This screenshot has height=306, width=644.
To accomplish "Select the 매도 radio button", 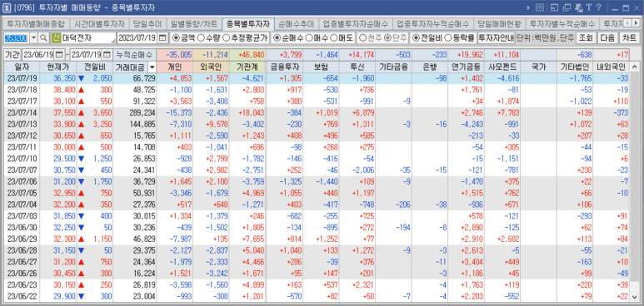I will click(334, 38).
